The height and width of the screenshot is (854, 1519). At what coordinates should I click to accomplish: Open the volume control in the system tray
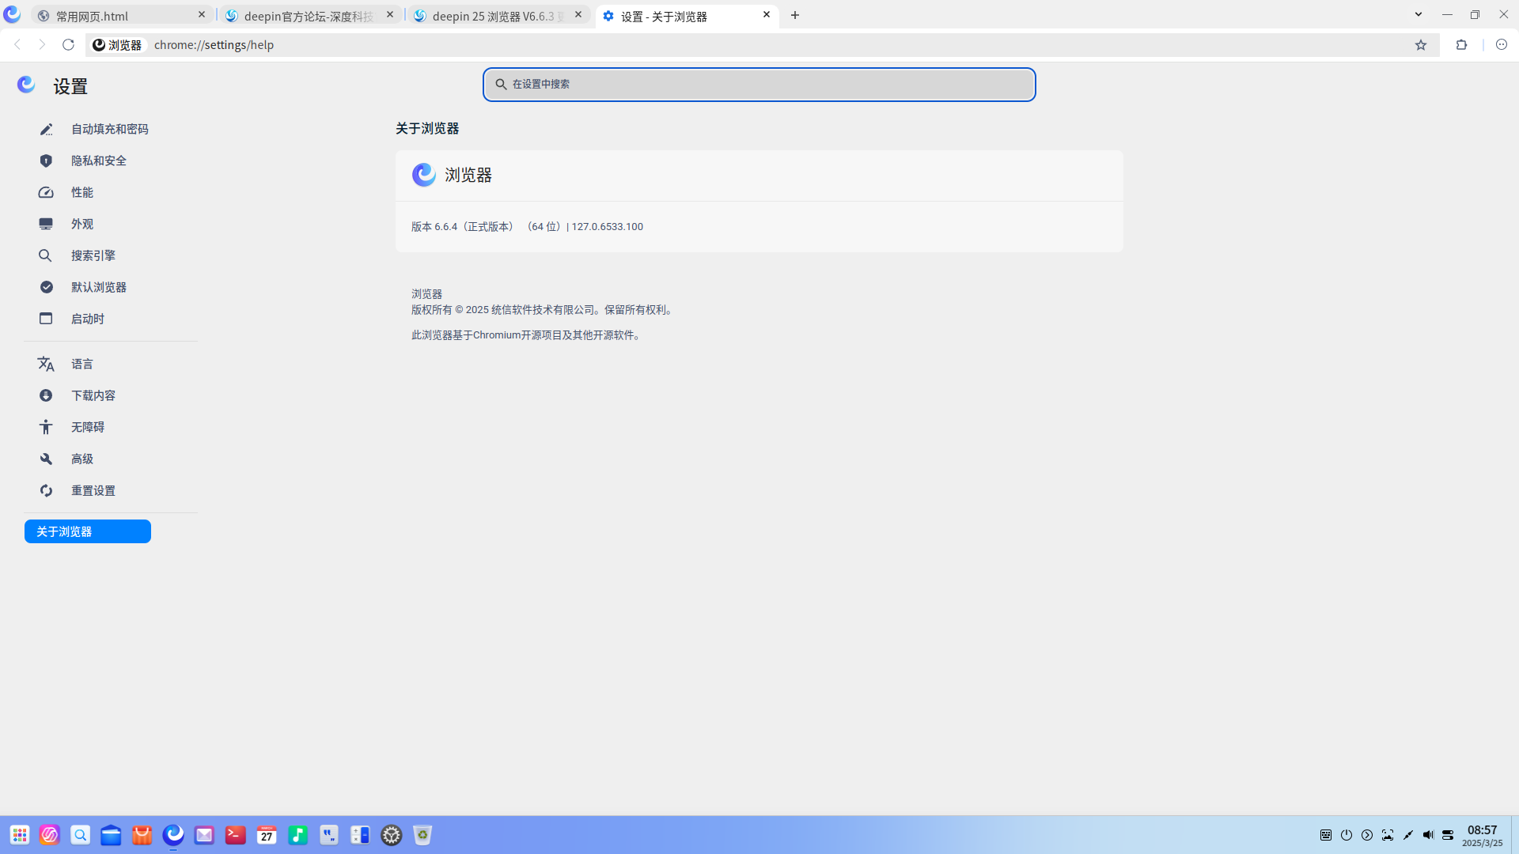click(x=1428, y=835)
